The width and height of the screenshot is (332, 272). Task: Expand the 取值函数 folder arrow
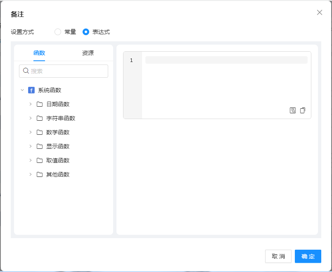[31, 160]
